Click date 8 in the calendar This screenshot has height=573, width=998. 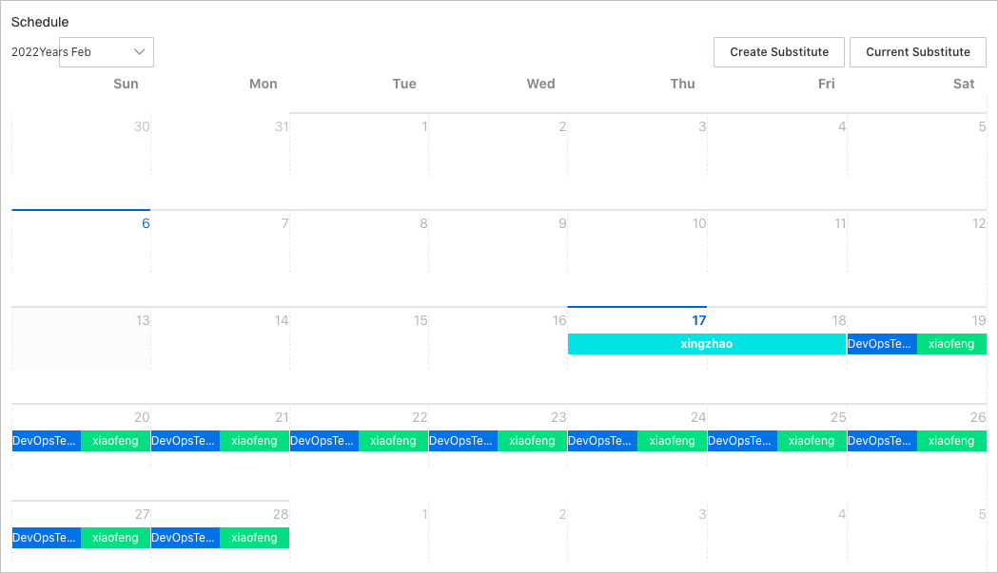tap(423, 224)
